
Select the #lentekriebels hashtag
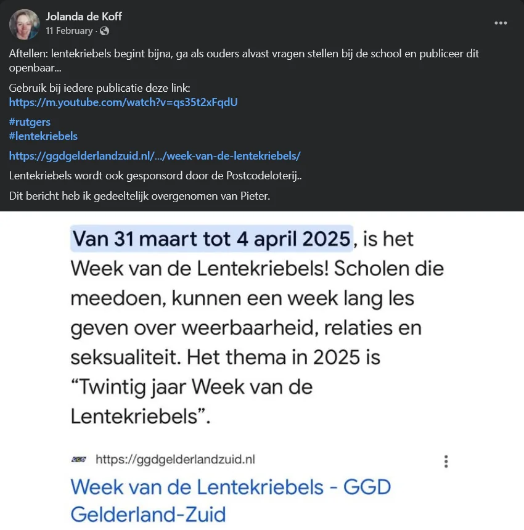click(x=43, y=136)
